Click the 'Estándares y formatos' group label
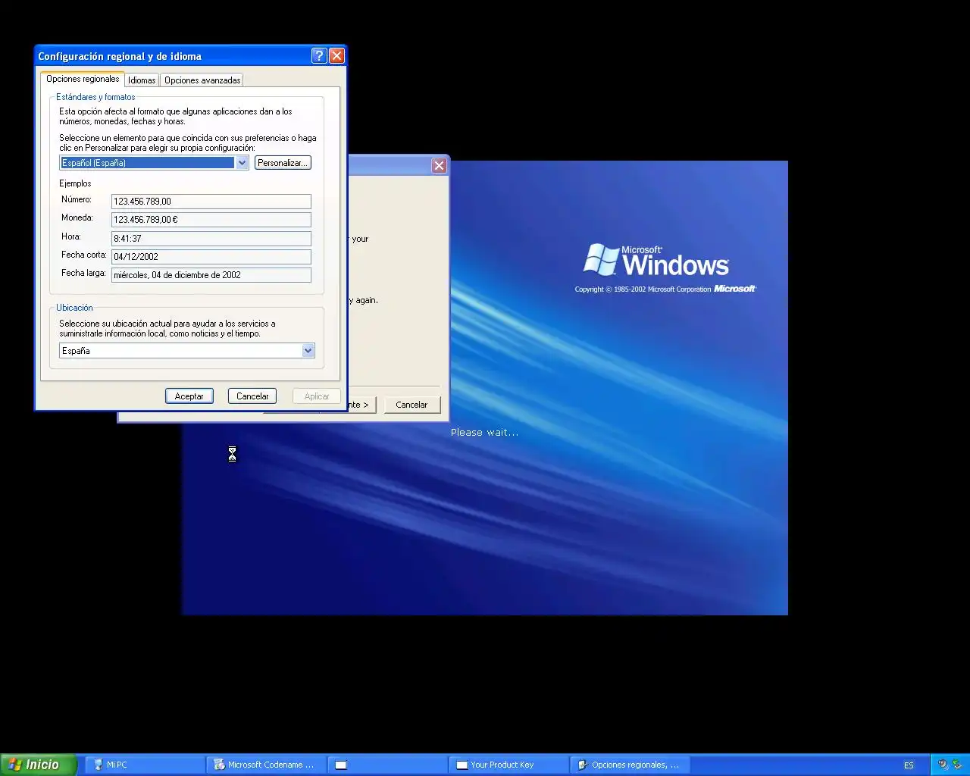 coord(95,97)
